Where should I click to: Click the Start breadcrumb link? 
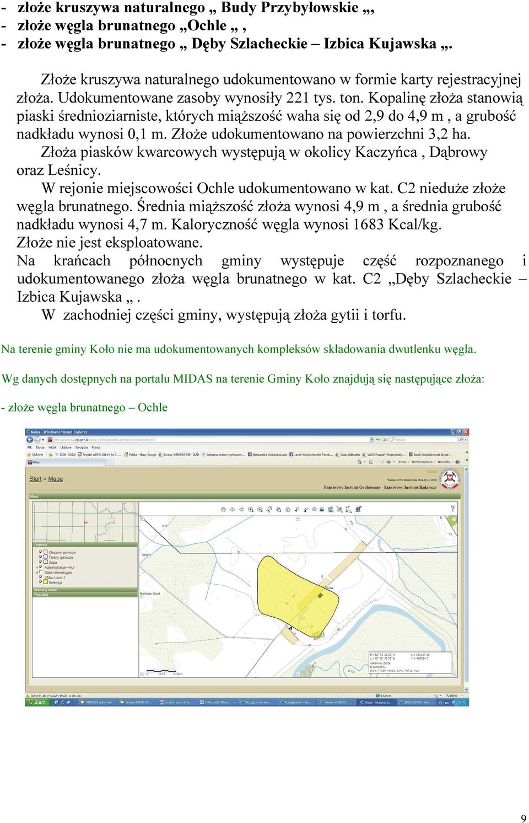[35, 479]
